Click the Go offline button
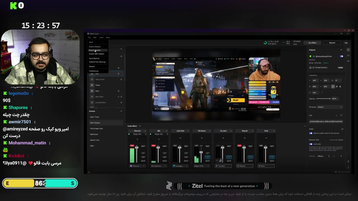This screenshot has height=201, width=358. coord(312,43)
